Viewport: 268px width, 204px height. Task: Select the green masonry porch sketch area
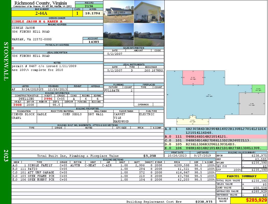tap(258, 89)
